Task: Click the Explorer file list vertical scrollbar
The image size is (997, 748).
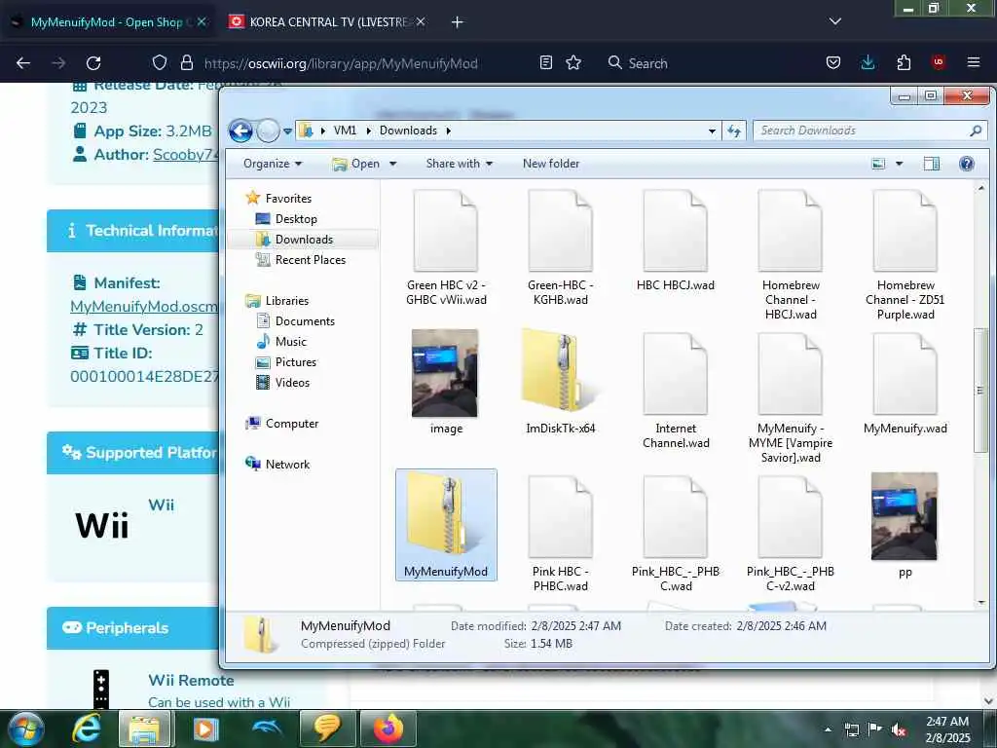Action: tap(980, 391)
